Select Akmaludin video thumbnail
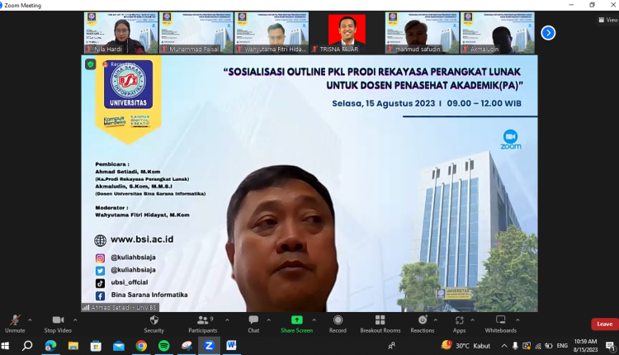 pos(498,33)
